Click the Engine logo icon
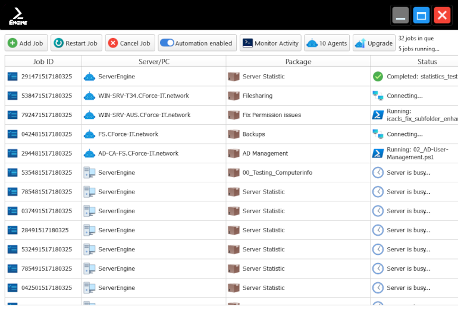The width and height of the screenshot is (458, 316). [x=18, y=16]
